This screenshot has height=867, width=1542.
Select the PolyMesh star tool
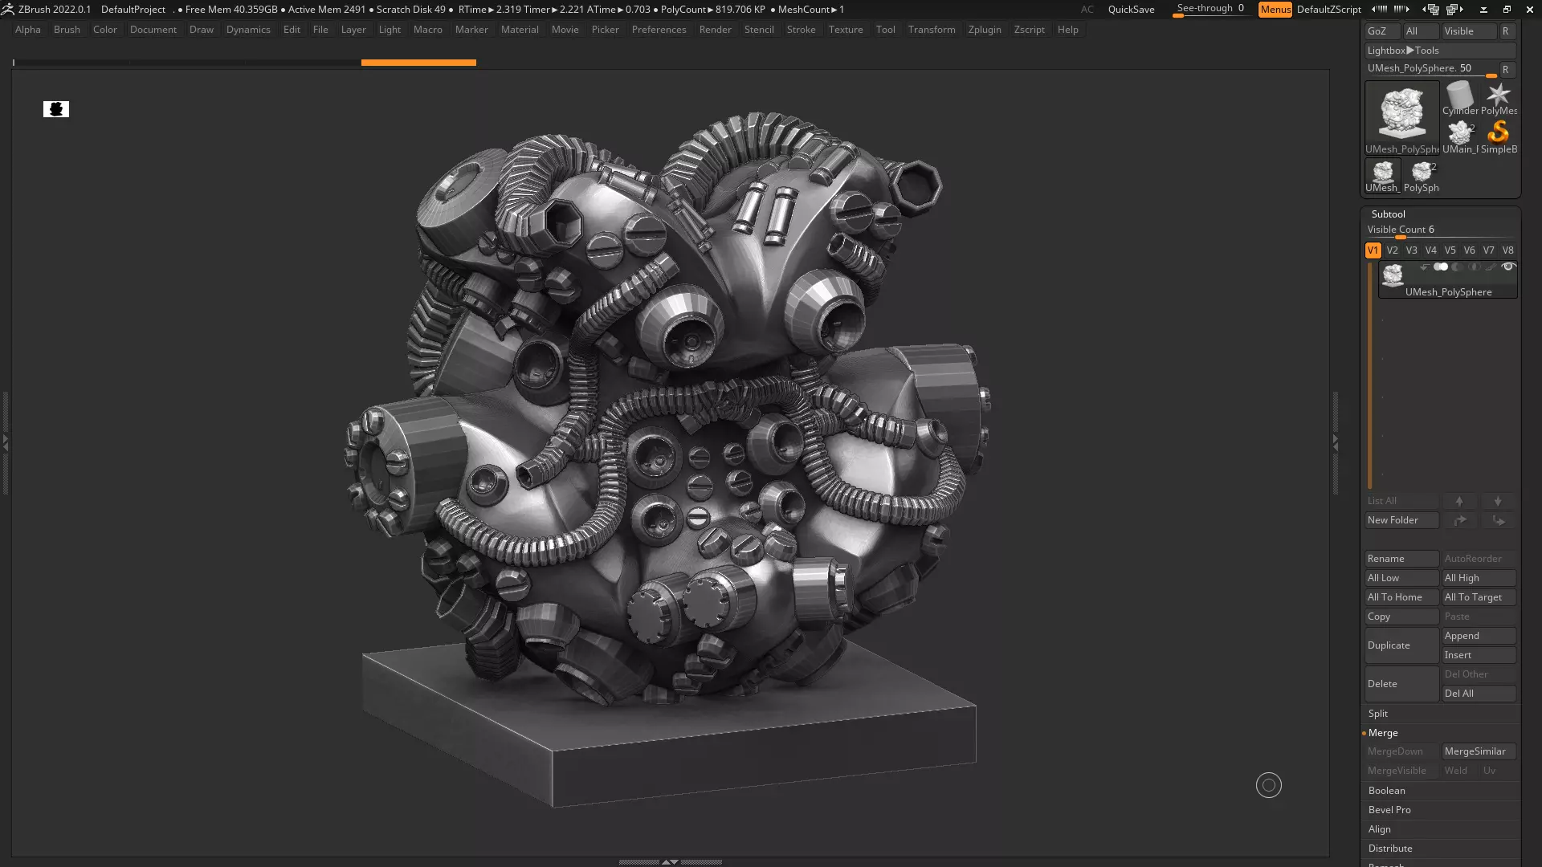pos(1499,98)
